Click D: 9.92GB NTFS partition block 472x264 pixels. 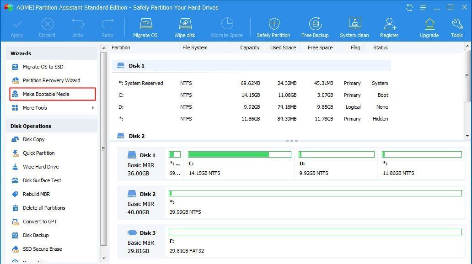[336, 164]
